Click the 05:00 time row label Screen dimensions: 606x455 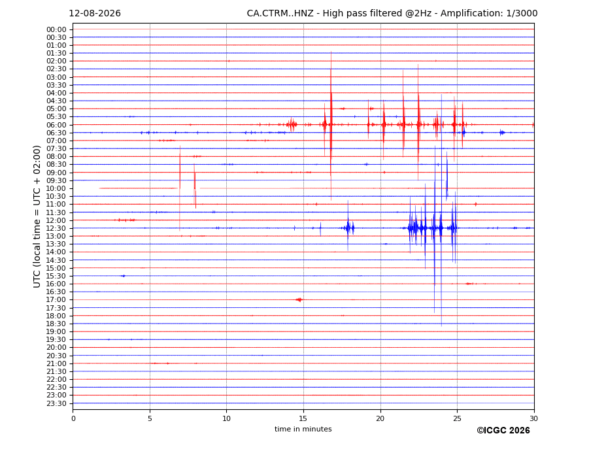pos(56,109)
